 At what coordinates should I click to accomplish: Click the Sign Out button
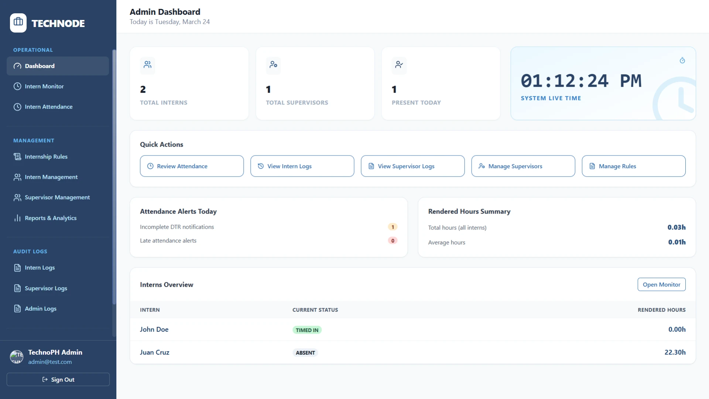(58, 379)
